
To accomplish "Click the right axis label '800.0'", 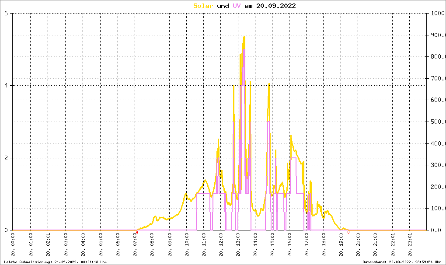I will [x=437, y=56].
